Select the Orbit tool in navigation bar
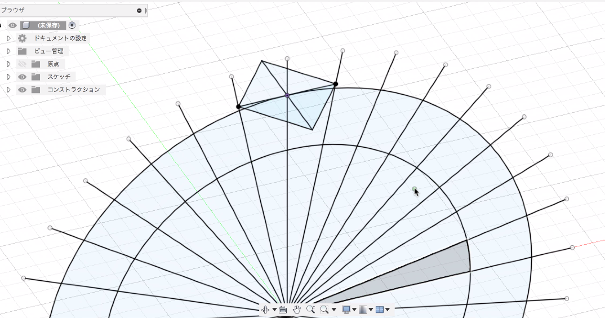Screen dimensions: 605x318 coord(265,310)
